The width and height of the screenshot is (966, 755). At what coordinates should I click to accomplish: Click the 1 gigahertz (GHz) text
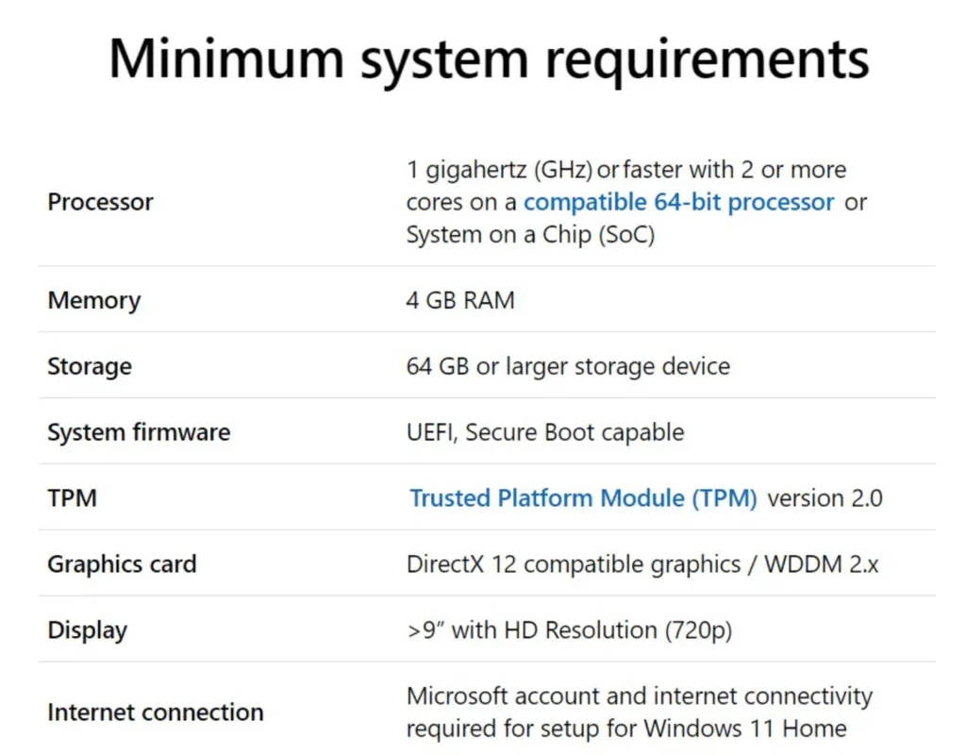[x=500, y=170]
